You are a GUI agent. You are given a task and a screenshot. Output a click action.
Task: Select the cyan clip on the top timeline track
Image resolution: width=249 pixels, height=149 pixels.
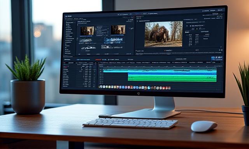[x=160, y=71]
